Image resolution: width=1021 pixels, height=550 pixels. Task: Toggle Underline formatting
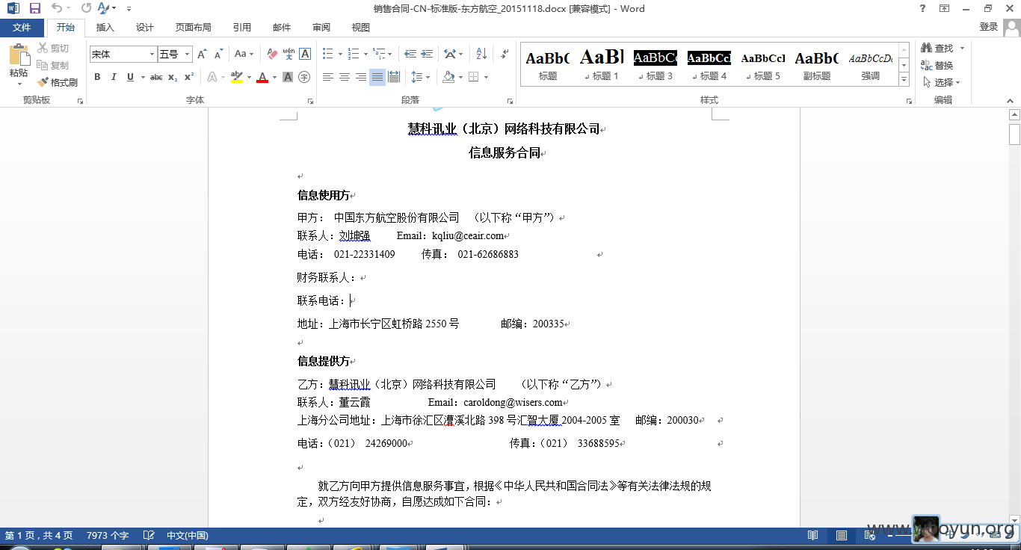(x=131, y=77)
